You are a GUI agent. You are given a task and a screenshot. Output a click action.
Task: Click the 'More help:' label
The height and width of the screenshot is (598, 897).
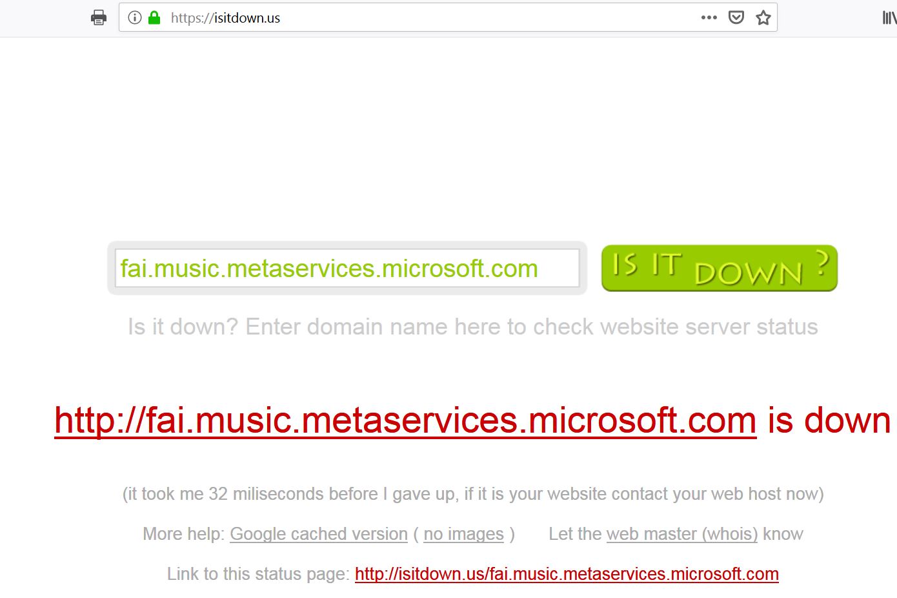(x=184, y=534)
